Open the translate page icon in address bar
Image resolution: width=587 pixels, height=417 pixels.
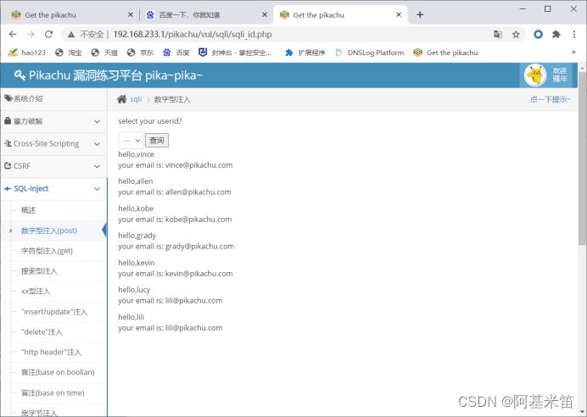(x=498, y=35)
